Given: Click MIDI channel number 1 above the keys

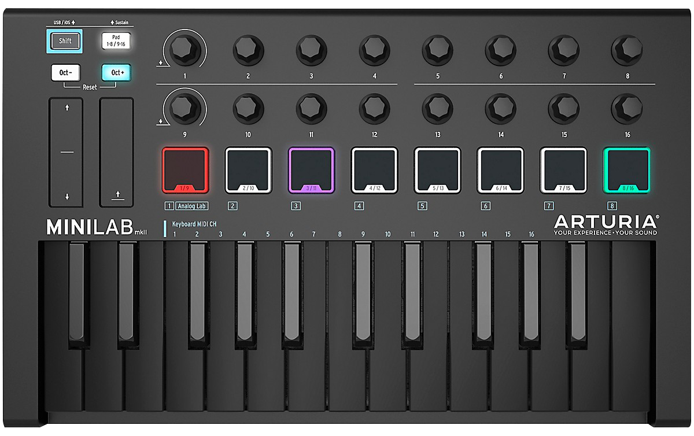Looking at the screenshot, I should pos(174,234).
